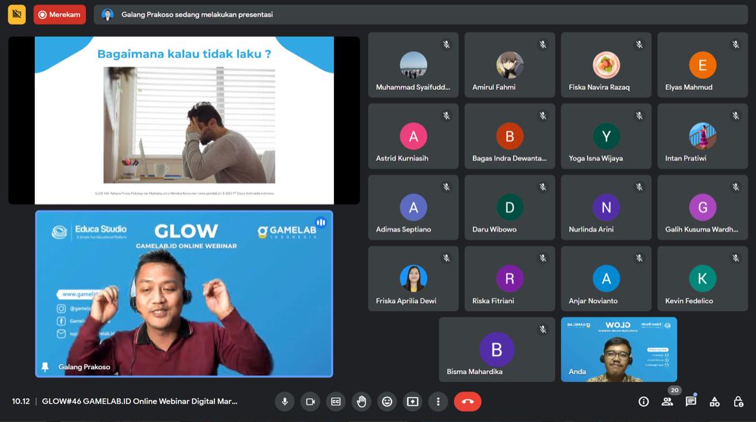Click muted mic icon on Nurlinda Arini's tile
The width and height of the screenshot is (756, 422).
click(639, 187)
